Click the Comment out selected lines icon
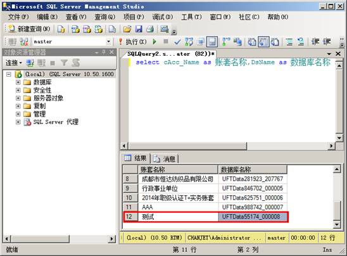 coord(289,42)
